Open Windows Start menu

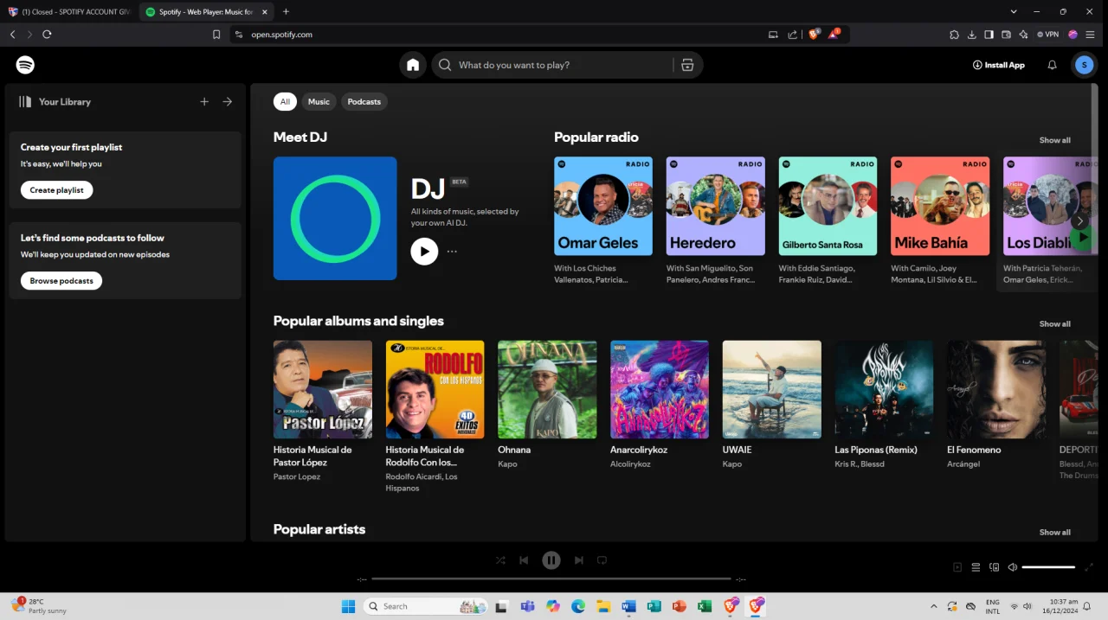coord(348,606)
